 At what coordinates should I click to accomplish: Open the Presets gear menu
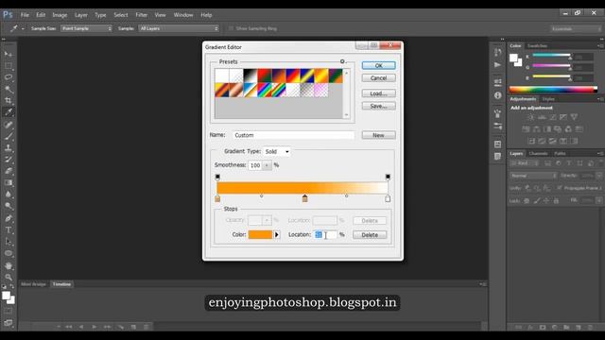click(342, 61)
